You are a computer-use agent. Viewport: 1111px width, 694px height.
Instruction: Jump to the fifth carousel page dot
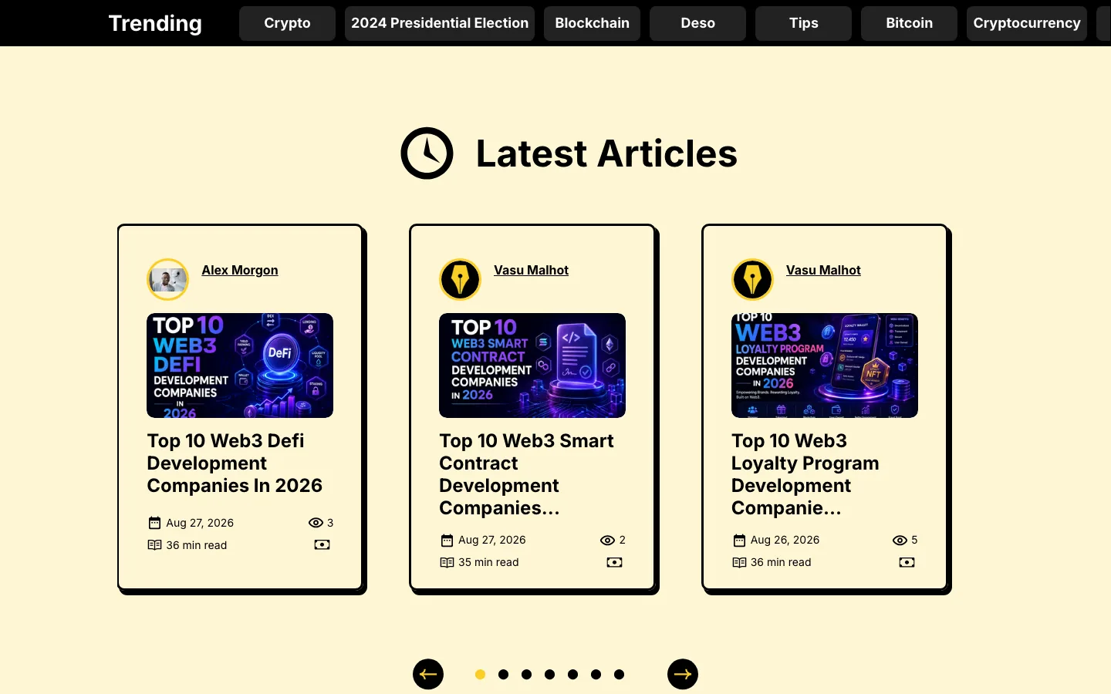[x=572, y=674]
